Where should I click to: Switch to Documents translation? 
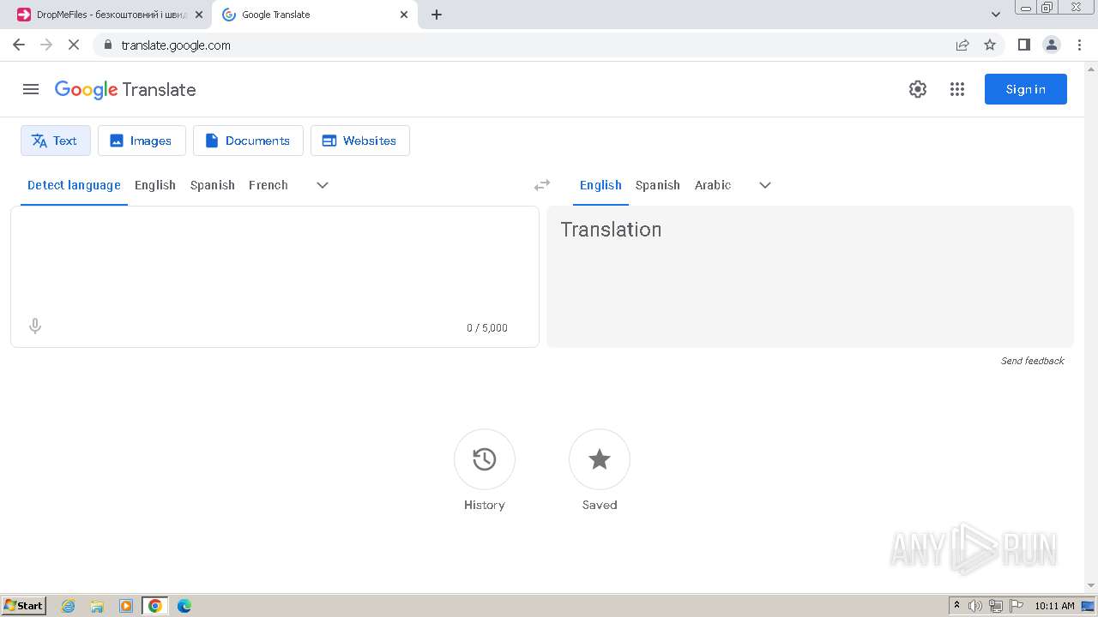pos(248,141)
